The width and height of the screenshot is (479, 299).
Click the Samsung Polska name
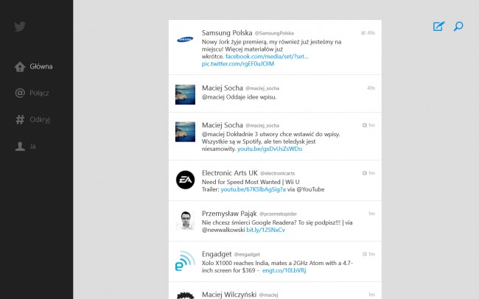click(x=227, y=32)
